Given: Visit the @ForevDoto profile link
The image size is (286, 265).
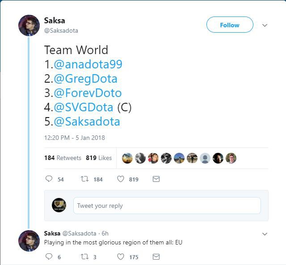Looking at the screenshot, I should 88,93.
